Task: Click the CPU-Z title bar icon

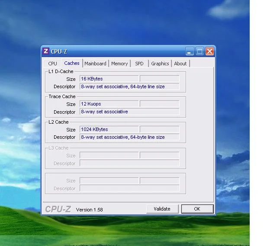Action: pyautogui.click(x=46, y=51)
